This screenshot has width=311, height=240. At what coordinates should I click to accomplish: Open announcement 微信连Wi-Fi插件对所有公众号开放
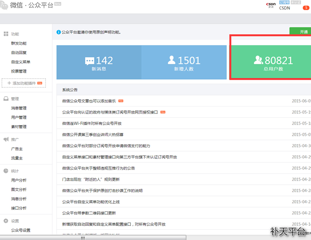coord(92,123)
